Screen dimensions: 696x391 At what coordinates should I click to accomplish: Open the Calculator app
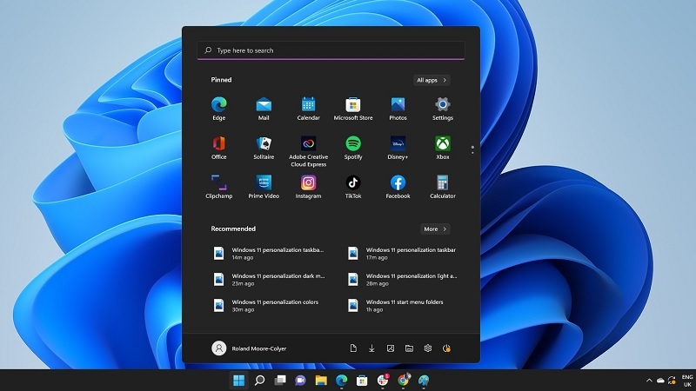click(x=443, y=187)
